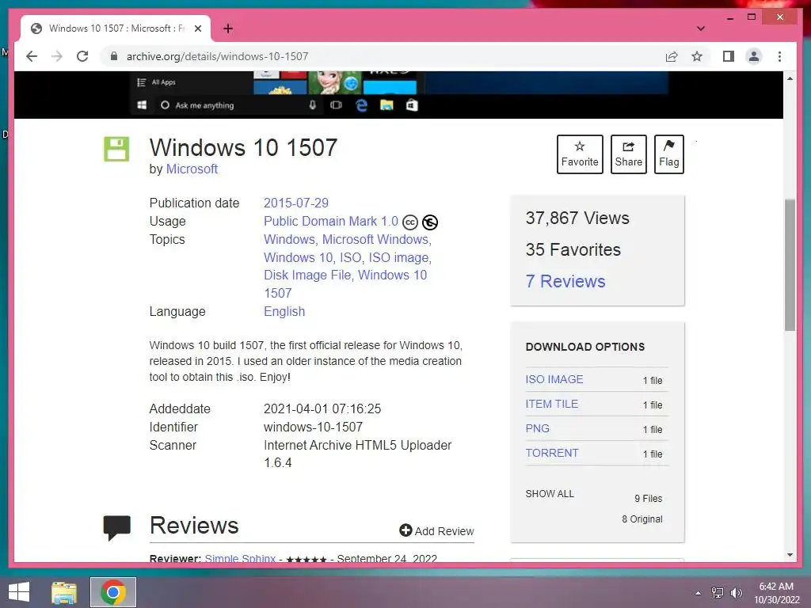Expand the tab search dropdown
This screenshot has height=608, width=811.
coord(701,28)
